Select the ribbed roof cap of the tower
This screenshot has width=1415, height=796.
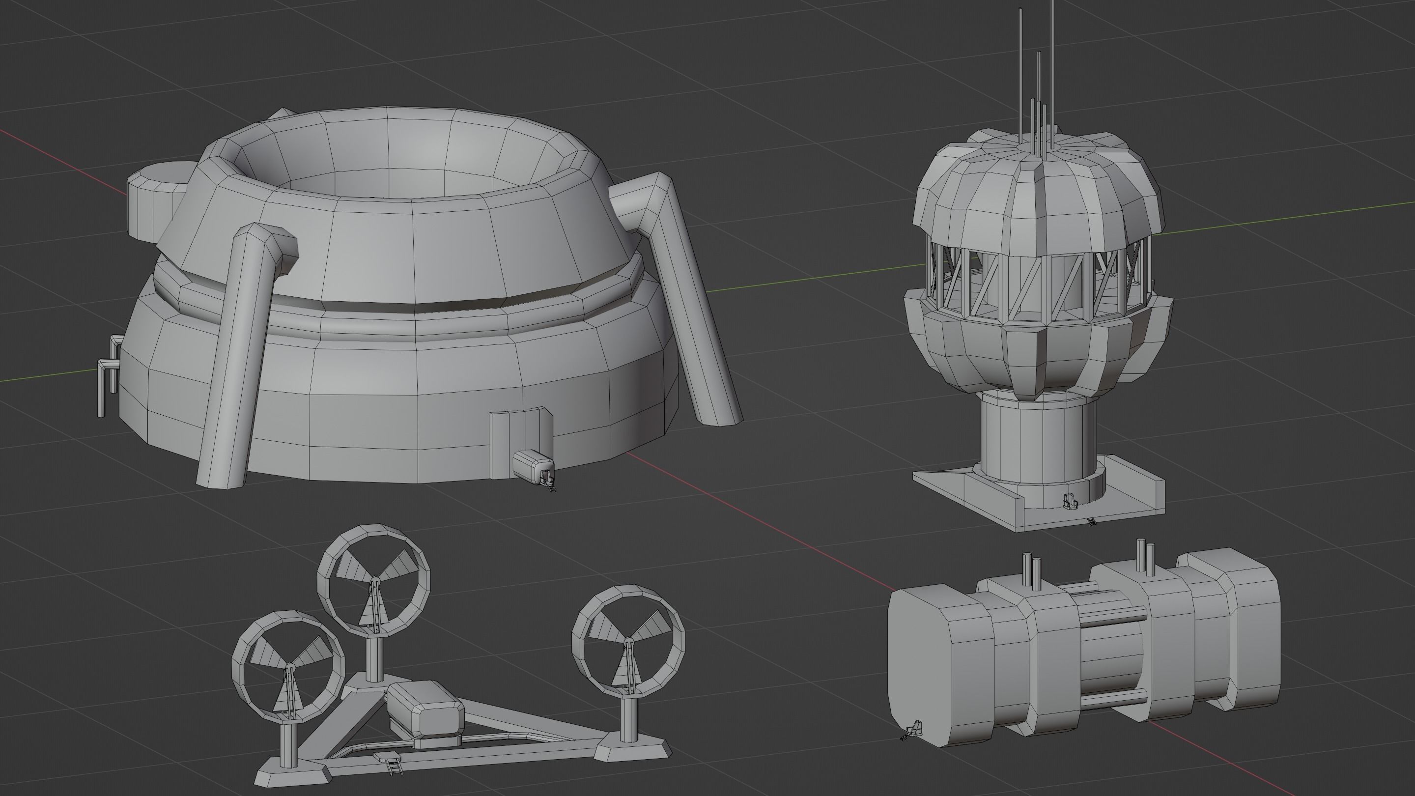pos(1038,192)
